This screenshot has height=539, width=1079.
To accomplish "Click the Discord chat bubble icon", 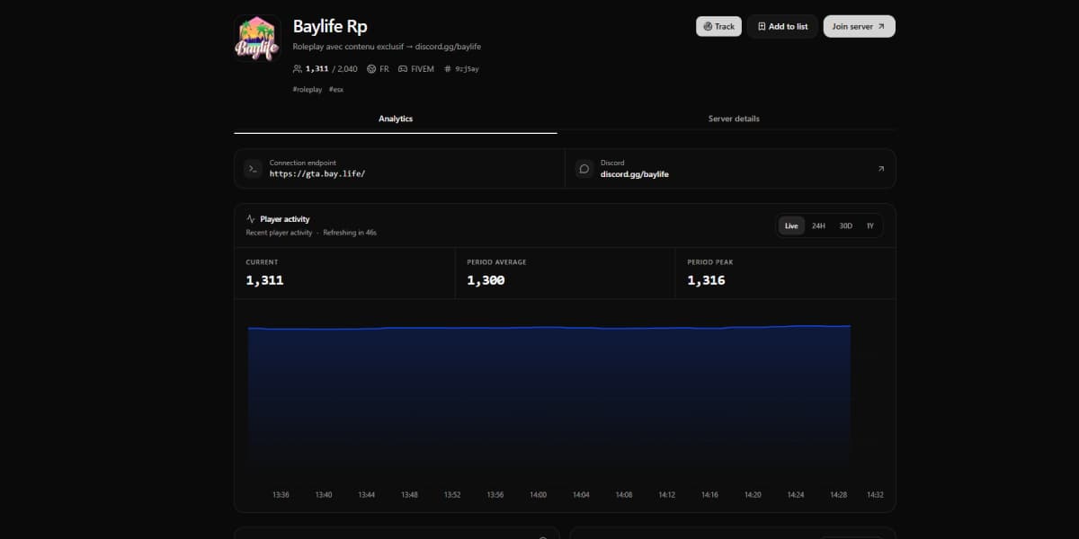I will pos(584,168).
